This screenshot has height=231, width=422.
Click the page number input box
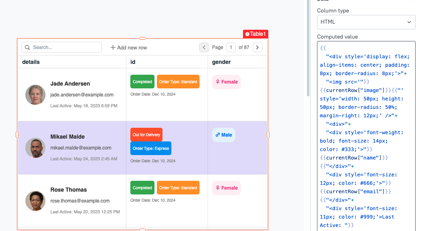tap(231, 47)
